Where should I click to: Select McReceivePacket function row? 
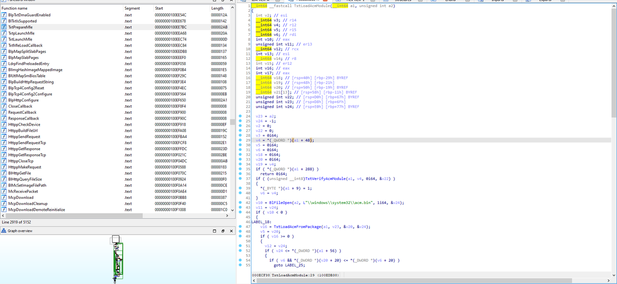coord(114,191)
